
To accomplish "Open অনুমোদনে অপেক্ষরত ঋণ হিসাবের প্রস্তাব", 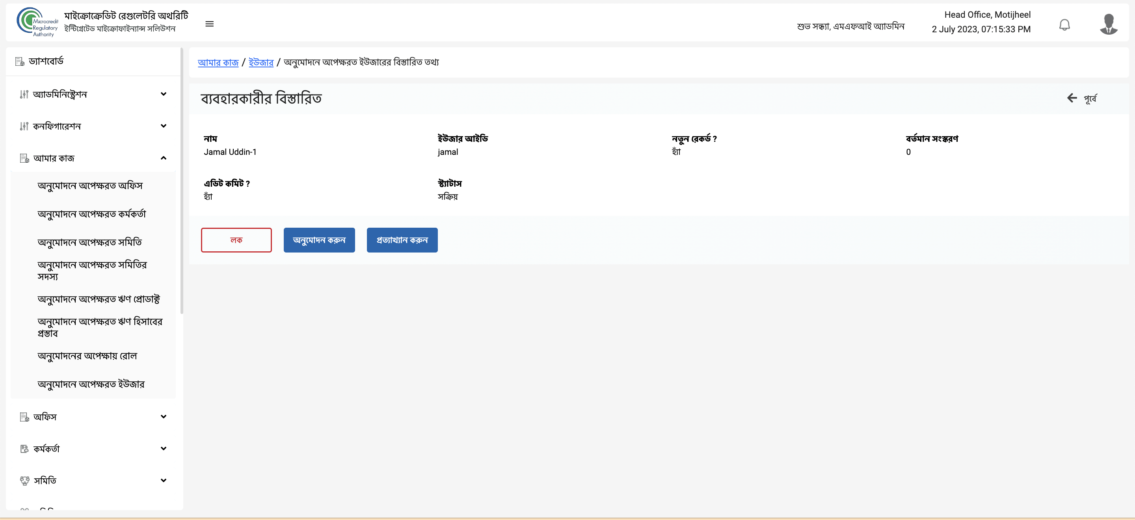I will coord(100,328).
